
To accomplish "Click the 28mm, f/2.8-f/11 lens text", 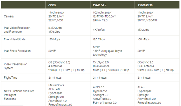I will click(x=147, y=20).
